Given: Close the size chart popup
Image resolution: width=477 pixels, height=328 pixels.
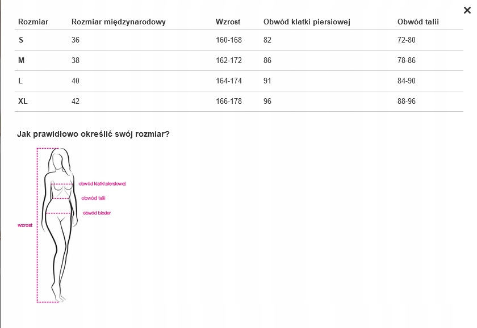Looking at the screenshot, I should coord(467,10).
